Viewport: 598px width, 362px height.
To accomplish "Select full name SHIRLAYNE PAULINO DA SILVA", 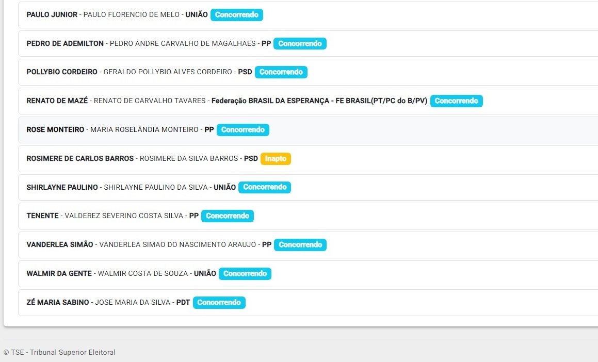I will 156,187.
